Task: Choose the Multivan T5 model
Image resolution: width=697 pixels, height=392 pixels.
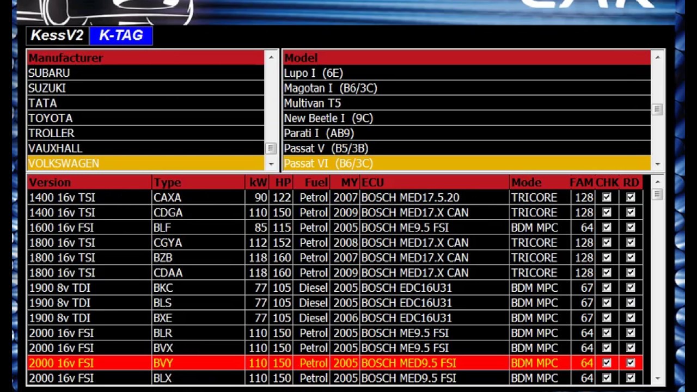Action: pos(467,103)
